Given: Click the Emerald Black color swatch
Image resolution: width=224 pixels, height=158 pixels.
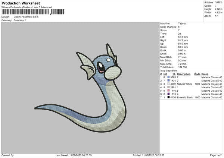Looking at the screenshot, I should pyautogui.click(x=168, y=97).
